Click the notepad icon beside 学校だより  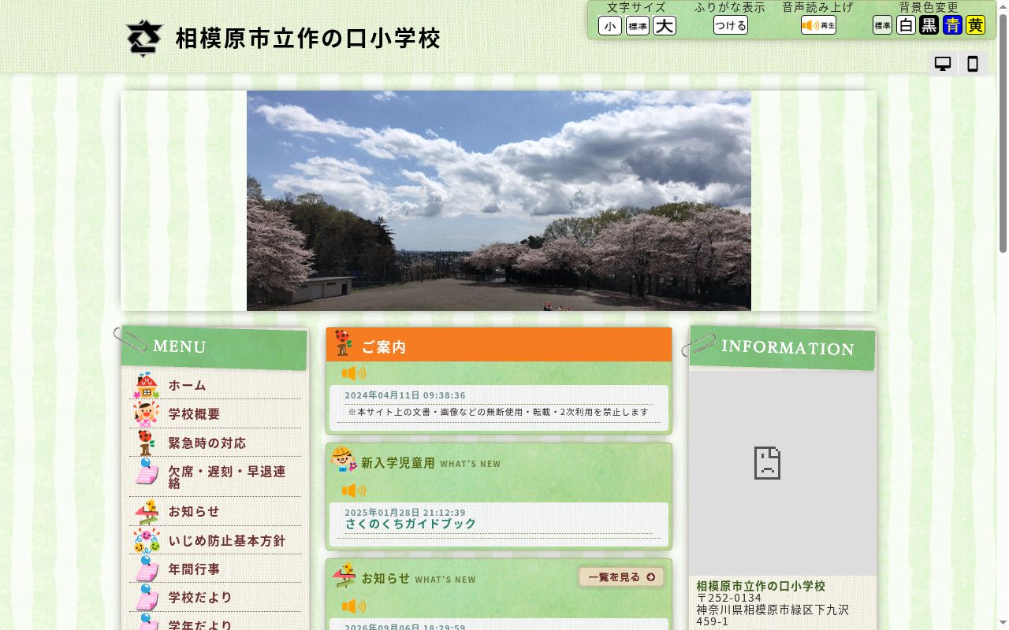point(147,598)
